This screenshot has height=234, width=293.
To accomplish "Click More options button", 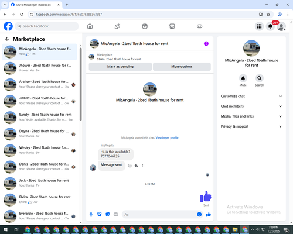I will (x=182, y=67).
